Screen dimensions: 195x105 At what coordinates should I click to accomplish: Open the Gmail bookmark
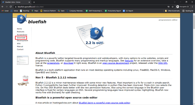point(5,11)
